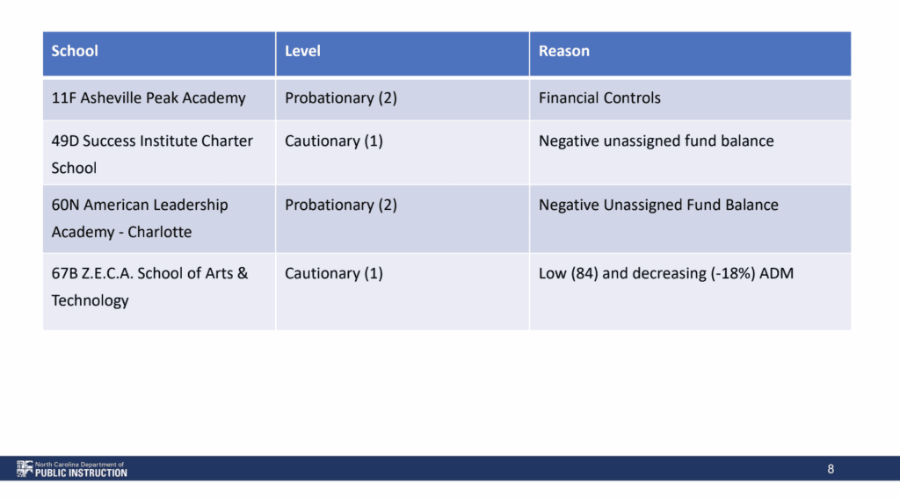This screenshot has height=498, width=900.
Task: Select Probationary (2) for Asheville Peak Academy
Action: (341, 98)
